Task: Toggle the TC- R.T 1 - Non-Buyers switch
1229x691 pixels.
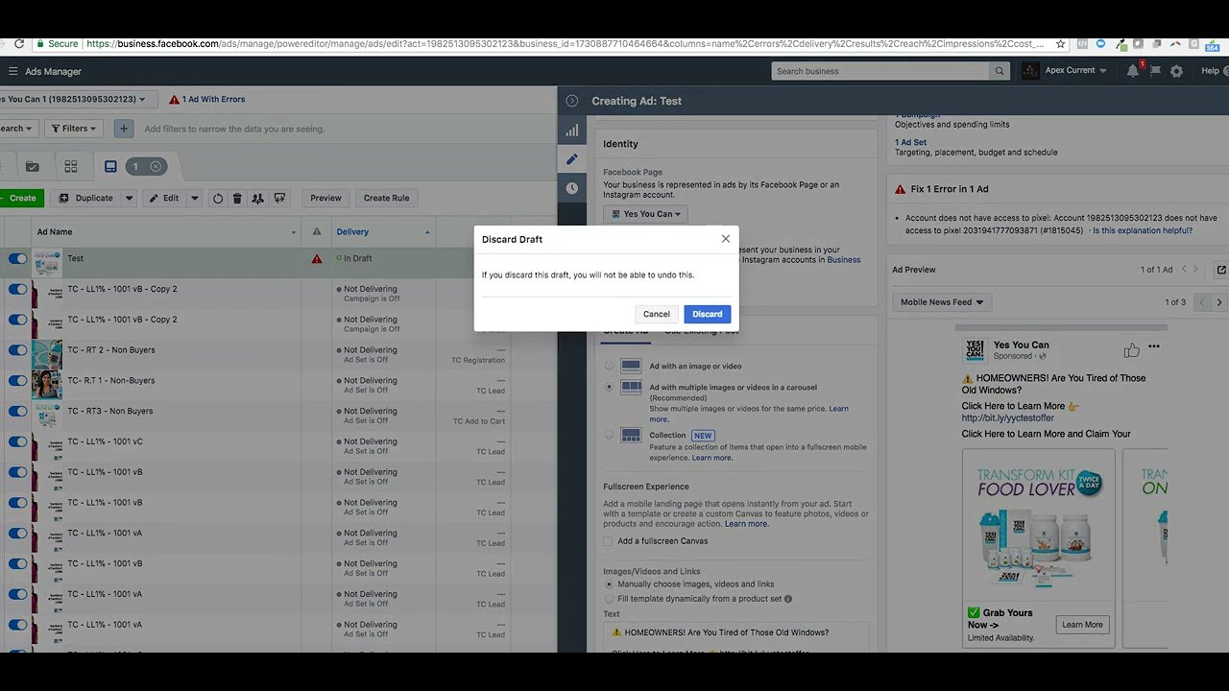Action: click(18, 380)
